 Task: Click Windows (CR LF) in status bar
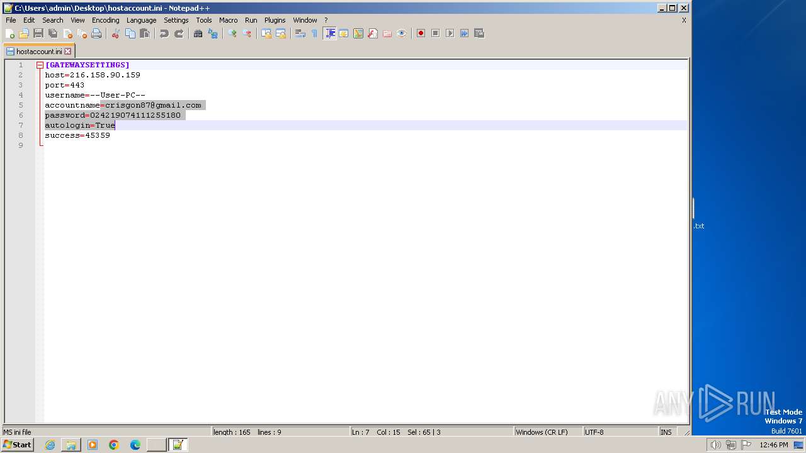coord(542,432)
